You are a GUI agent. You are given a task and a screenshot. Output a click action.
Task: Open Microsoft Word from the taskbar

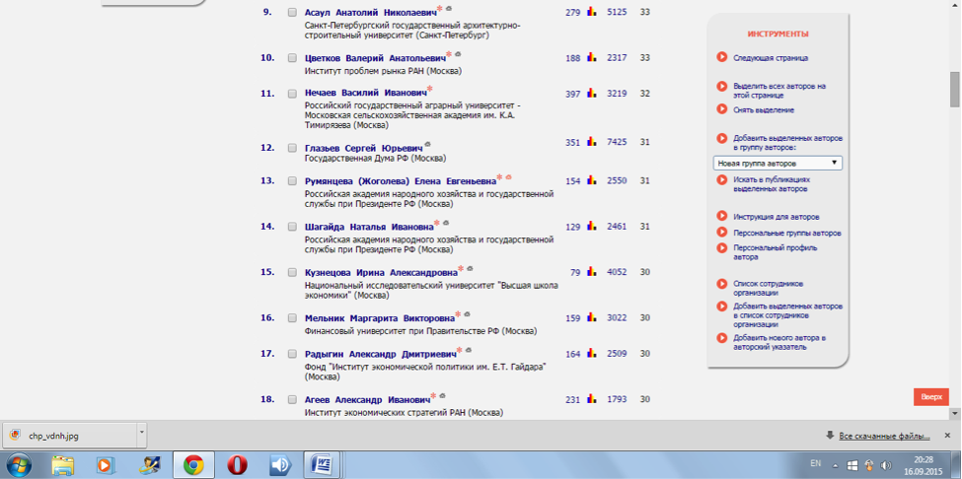click(x=322, y=464)
